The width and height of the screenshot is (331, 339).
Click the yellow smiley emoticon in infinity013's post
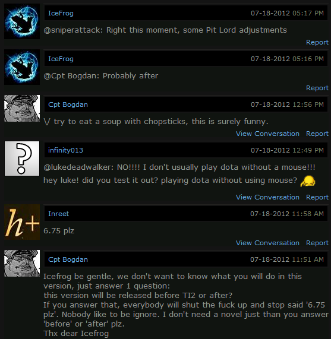click(x=308, y=181)
